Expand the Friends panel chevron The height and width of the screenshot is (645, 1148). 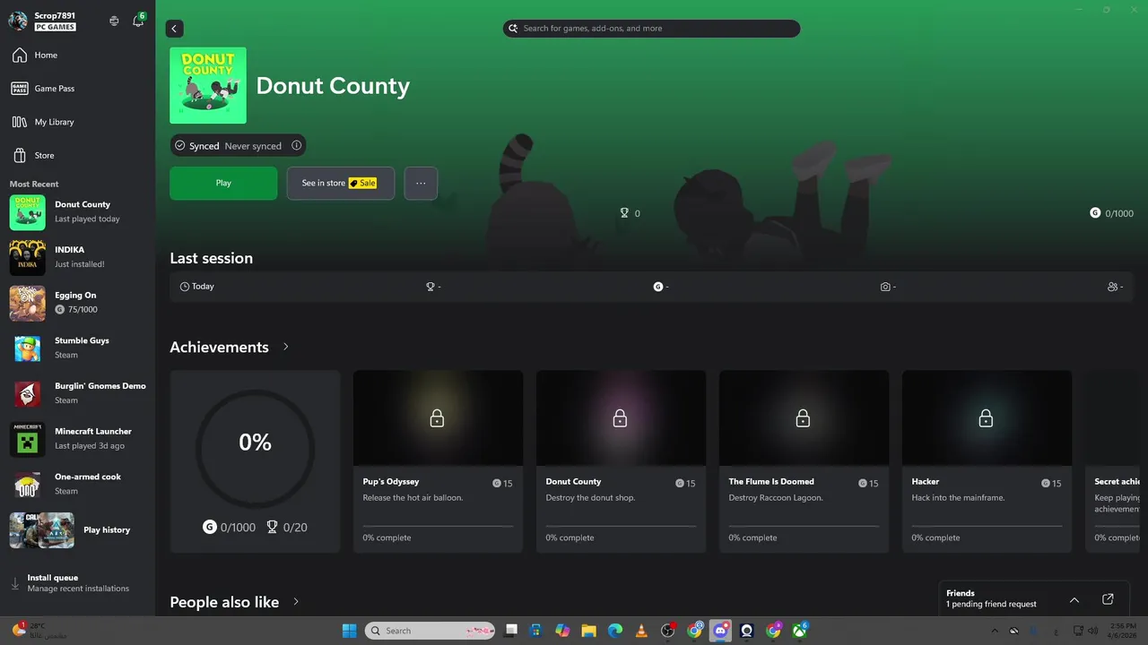[x=1074, y=599]
